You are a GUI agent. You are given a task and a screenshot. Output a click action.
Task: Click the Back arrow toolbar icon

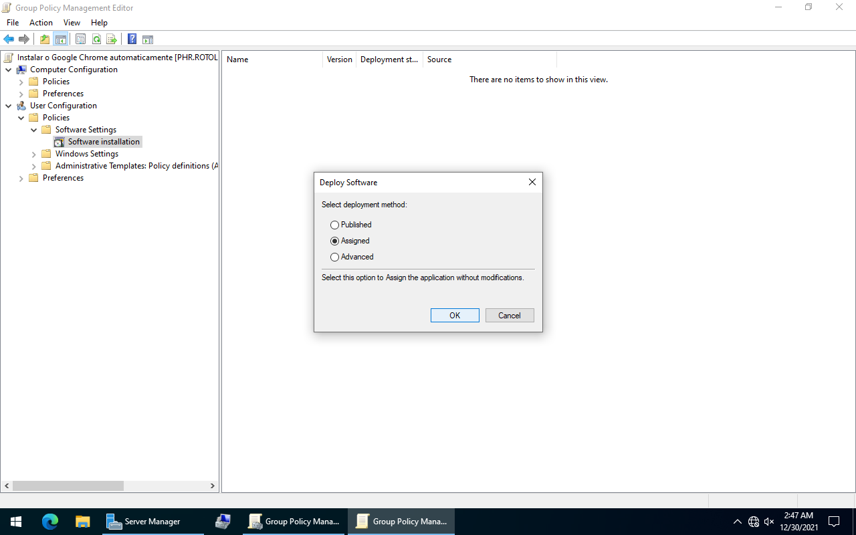point(9,39)
